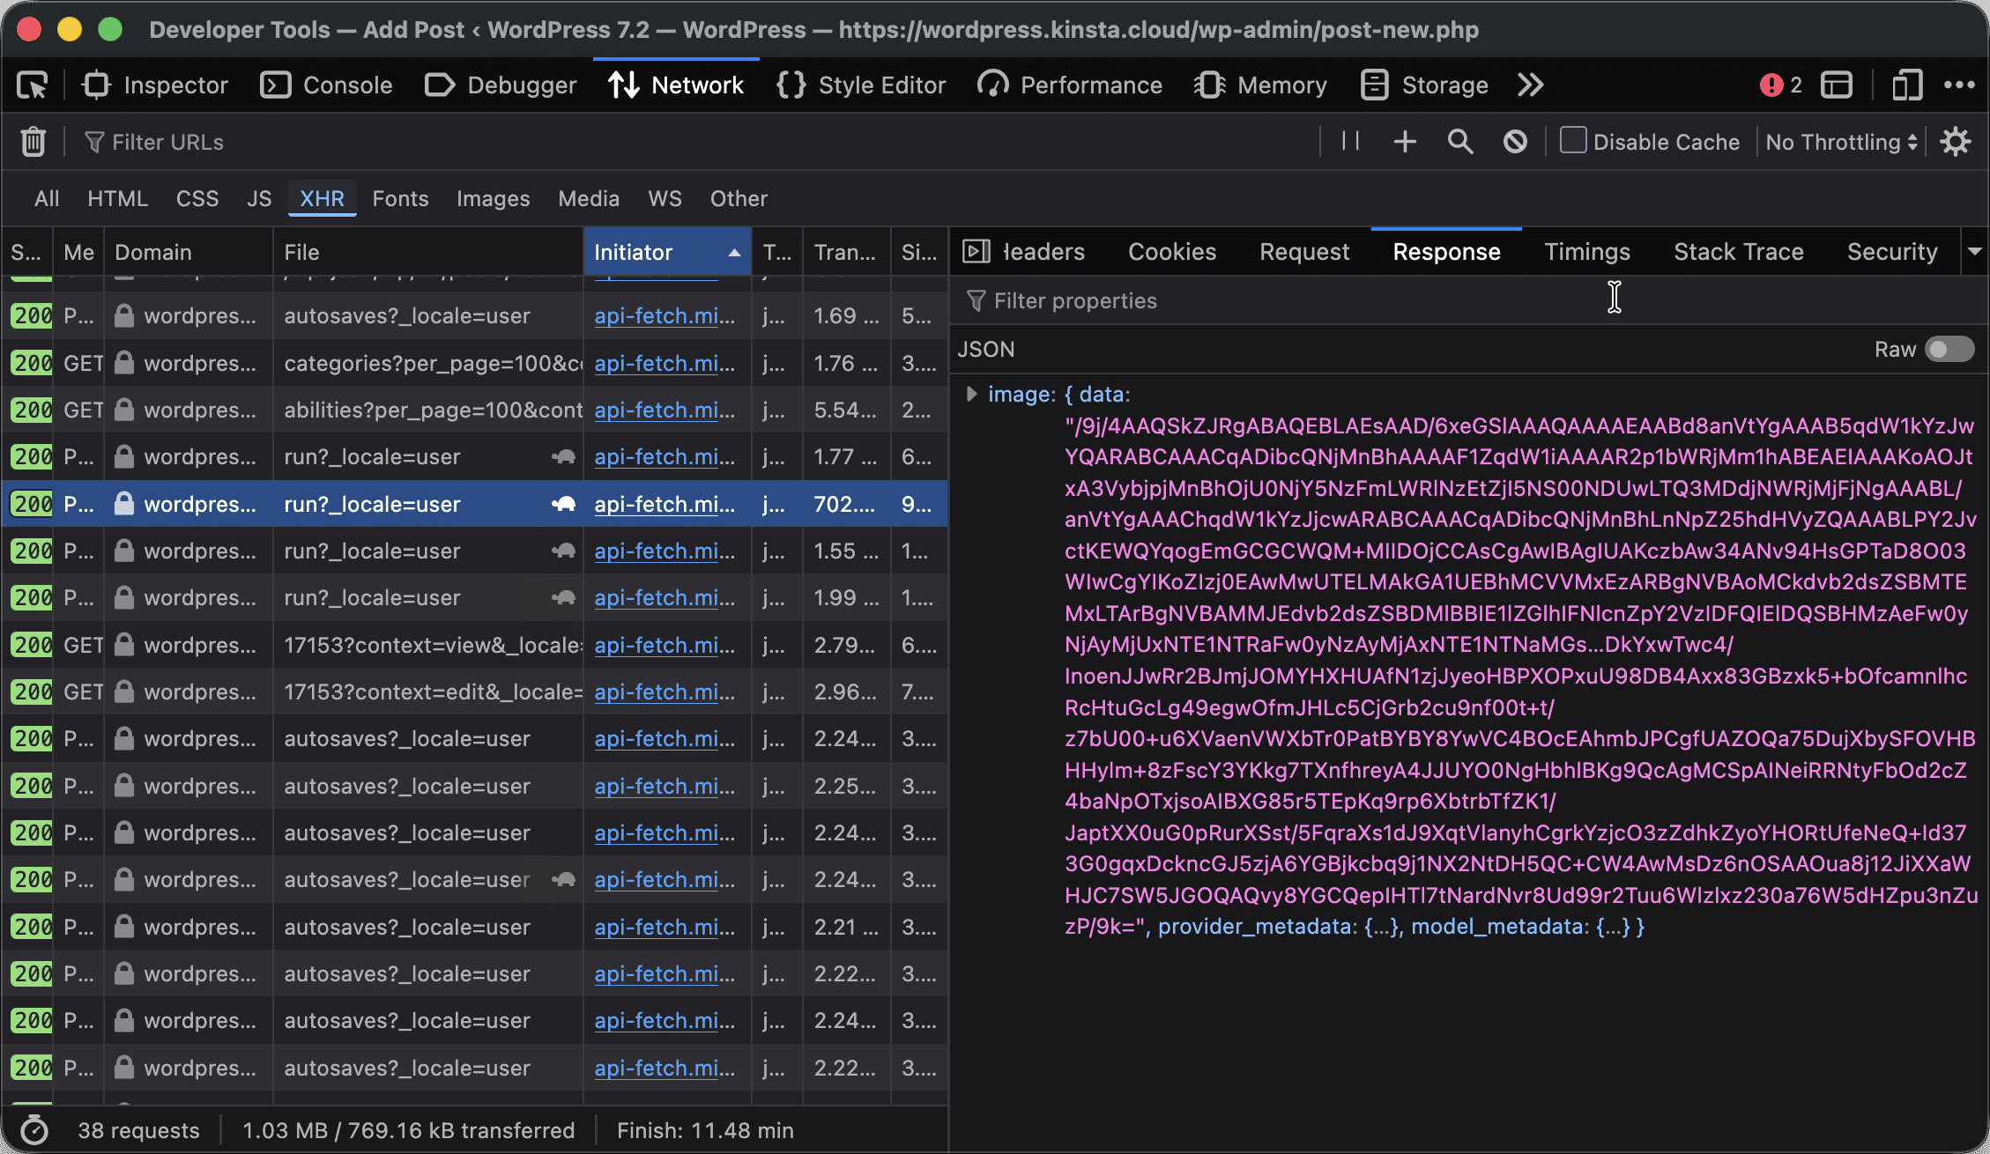Open the Performance panel
This screenshot has width=1990, height=1154.
tap(1070, 85)
